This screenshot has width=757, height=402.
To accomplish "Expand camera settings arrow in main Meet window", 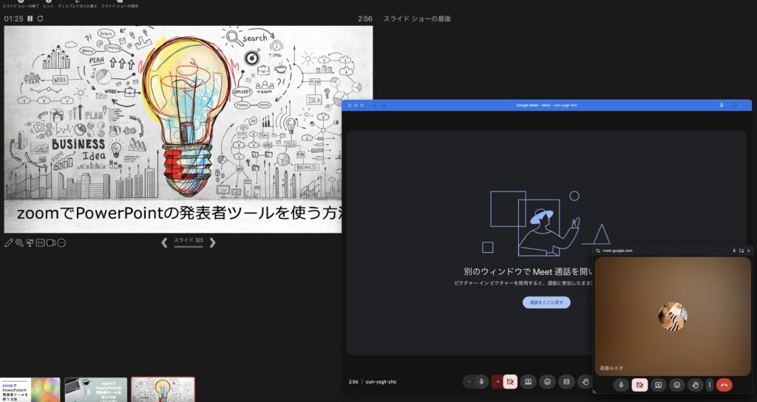I will click(x=498, y=382).
